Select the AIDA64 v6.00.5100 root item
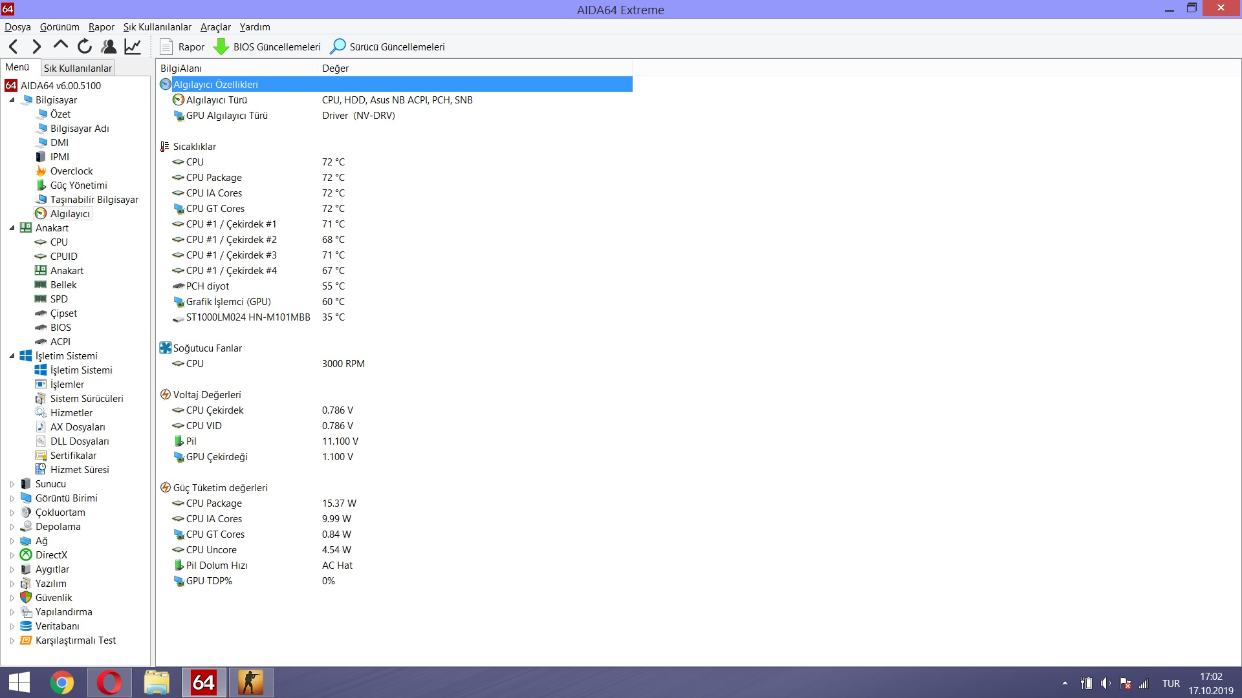 coord(53,85)
